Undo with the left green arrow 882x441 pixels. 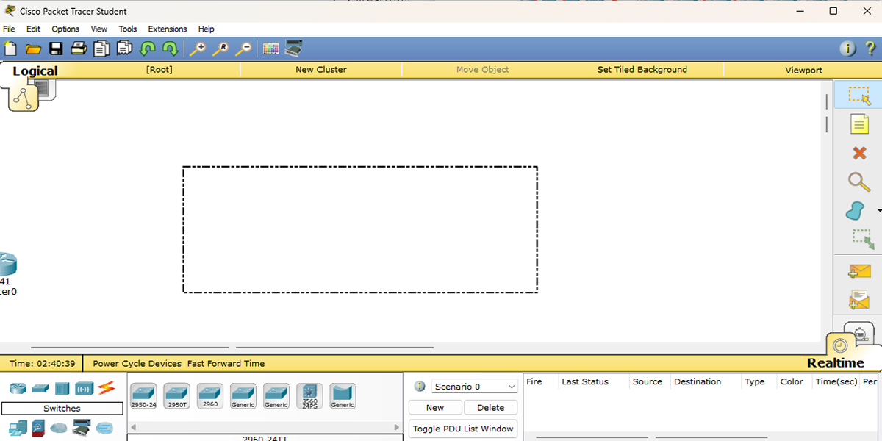click(148, 49)
